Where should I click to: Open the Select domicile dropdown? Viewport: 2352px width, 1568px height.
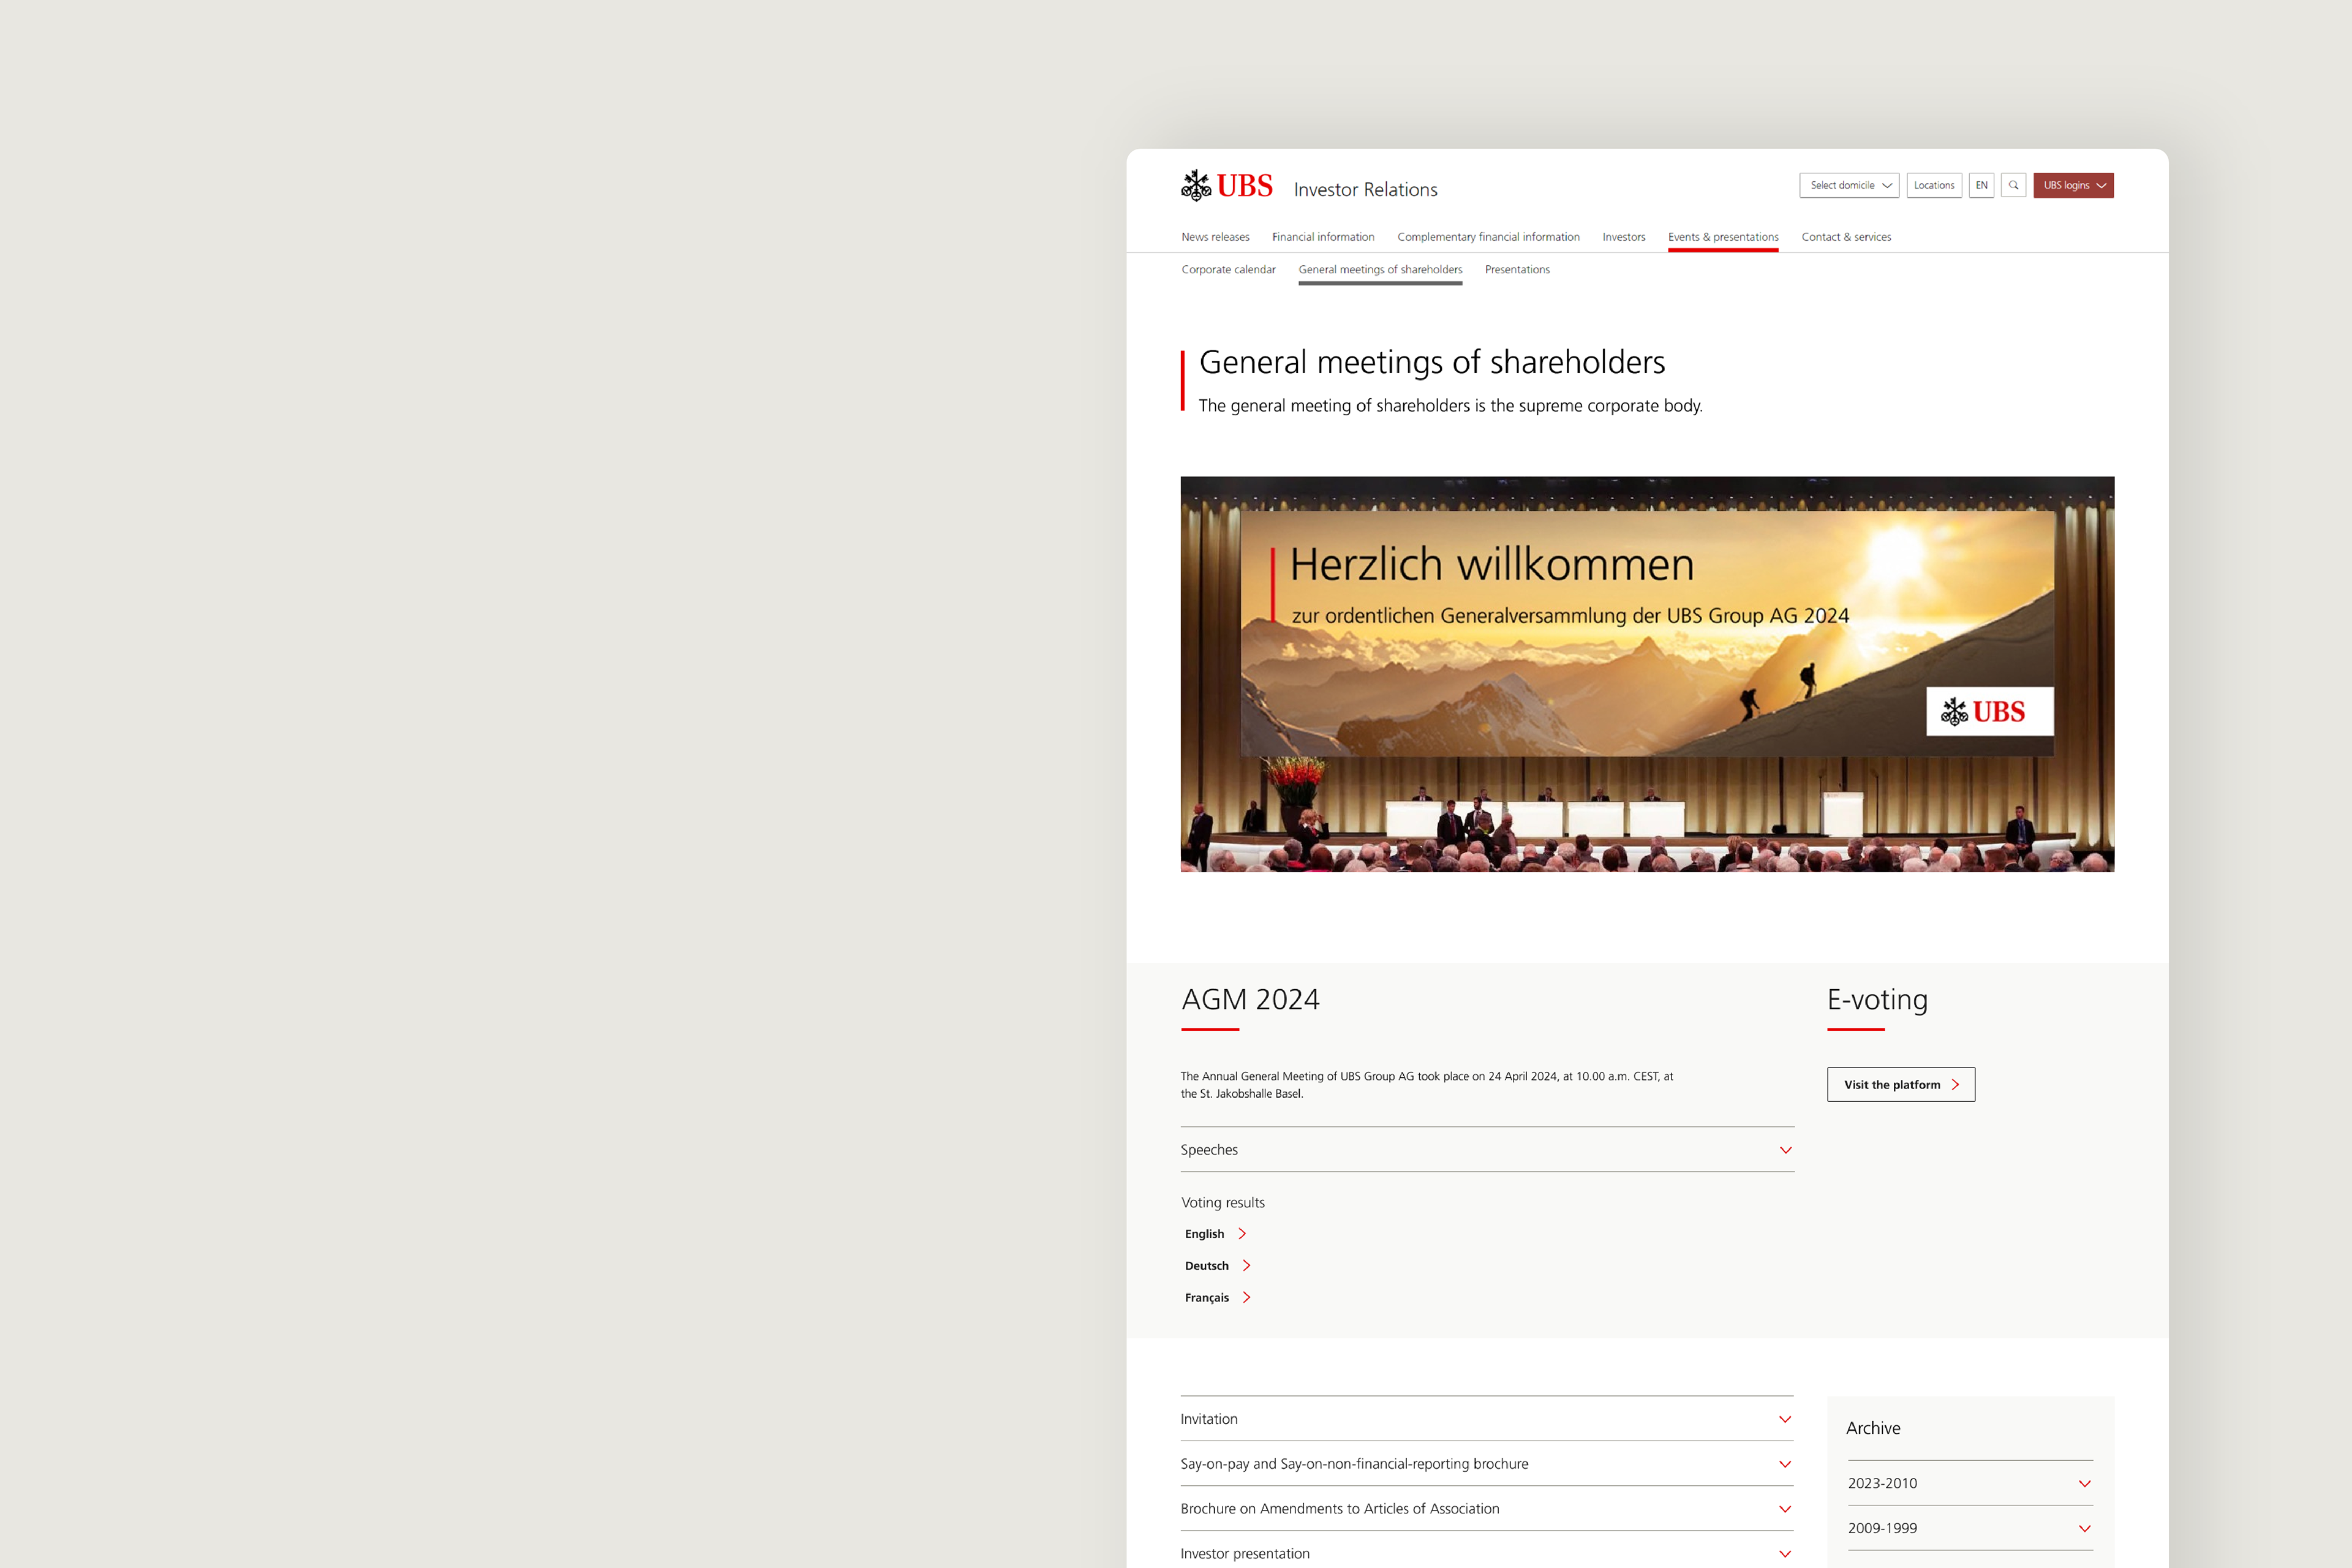point(1849,185)
